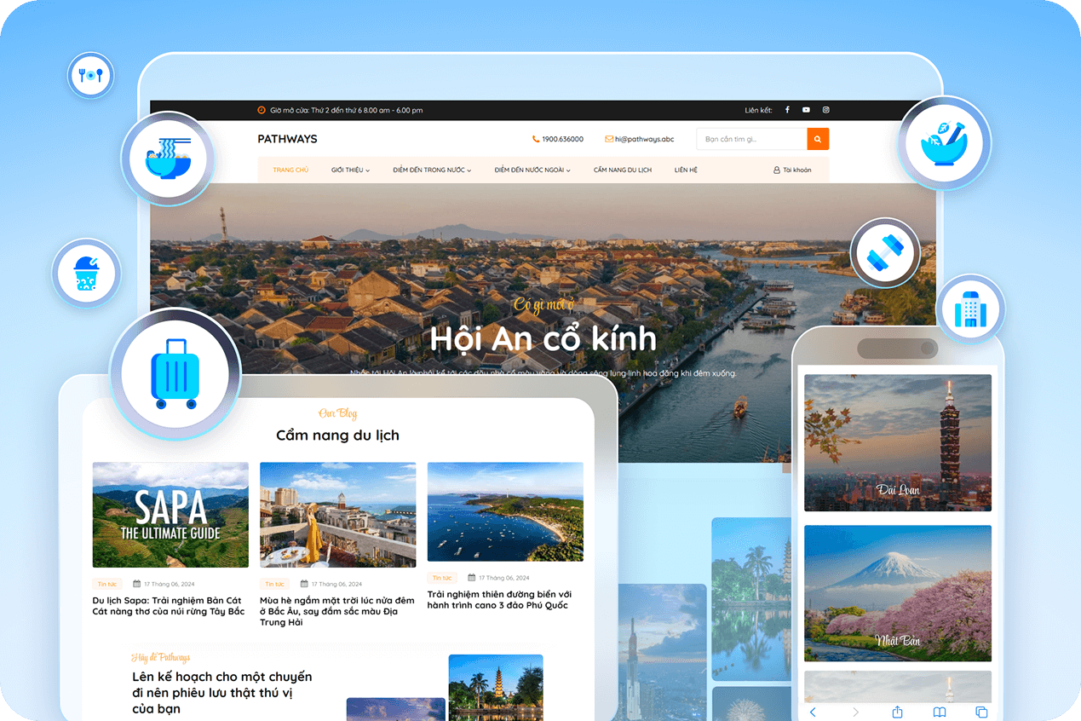The image size is (1081, 721).
Task: Click the blue suitcase luggage icon
Action: (x=175, y=374)
